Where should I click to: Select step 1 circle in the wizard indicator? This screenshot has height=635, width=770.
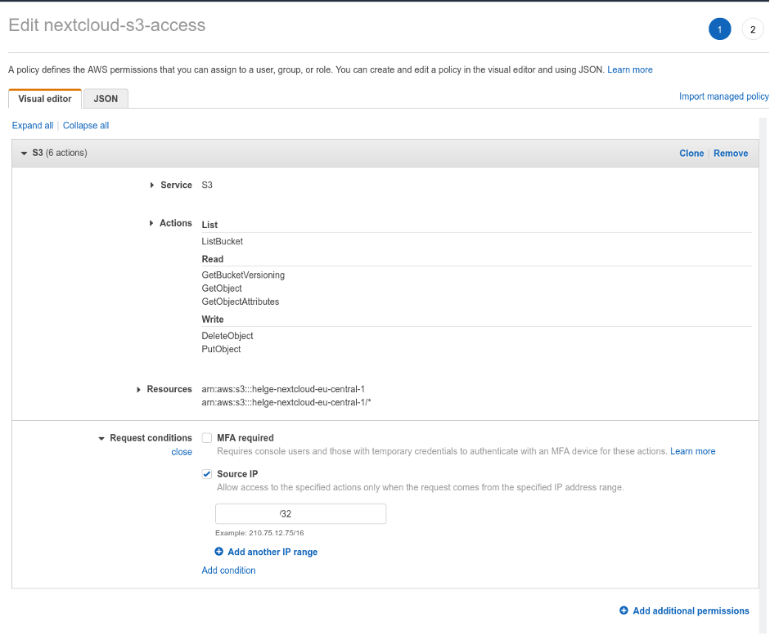(719, 29)
